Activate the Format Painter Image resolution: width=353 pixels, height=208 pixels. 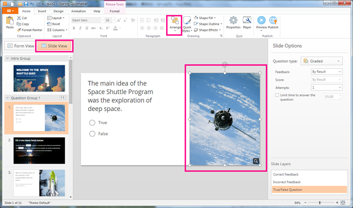29,30
